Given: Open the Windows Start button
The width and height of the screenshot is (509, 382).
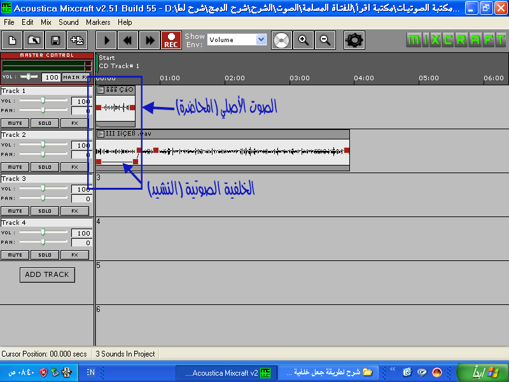Looking at the screenshot, I should coord(483,372).
